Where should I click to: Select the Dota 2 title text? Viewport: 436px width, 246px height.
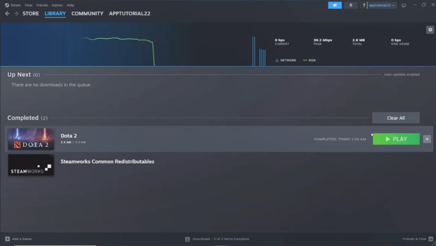69,135
